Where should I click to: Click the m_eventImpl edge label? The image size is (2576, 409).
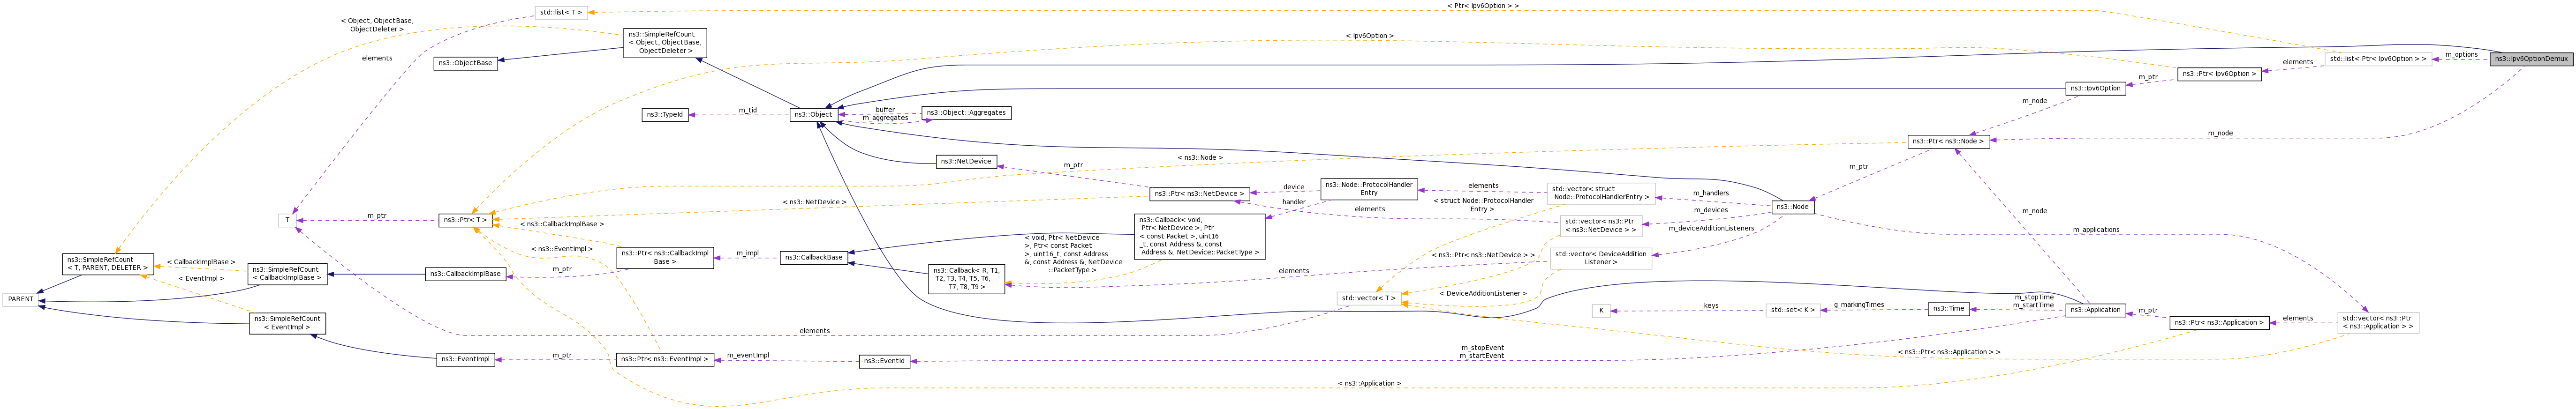[748, 355]
